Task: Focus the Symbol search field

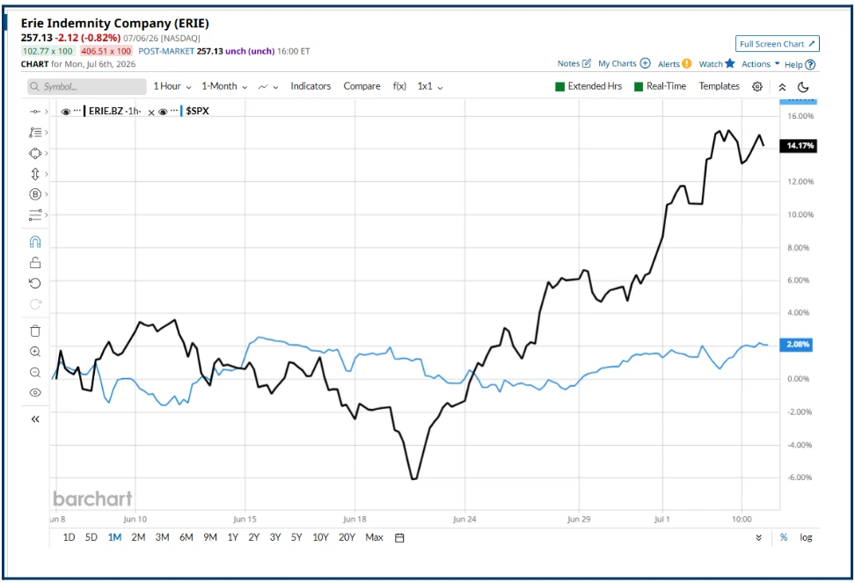Action: [x=87, y=87]
